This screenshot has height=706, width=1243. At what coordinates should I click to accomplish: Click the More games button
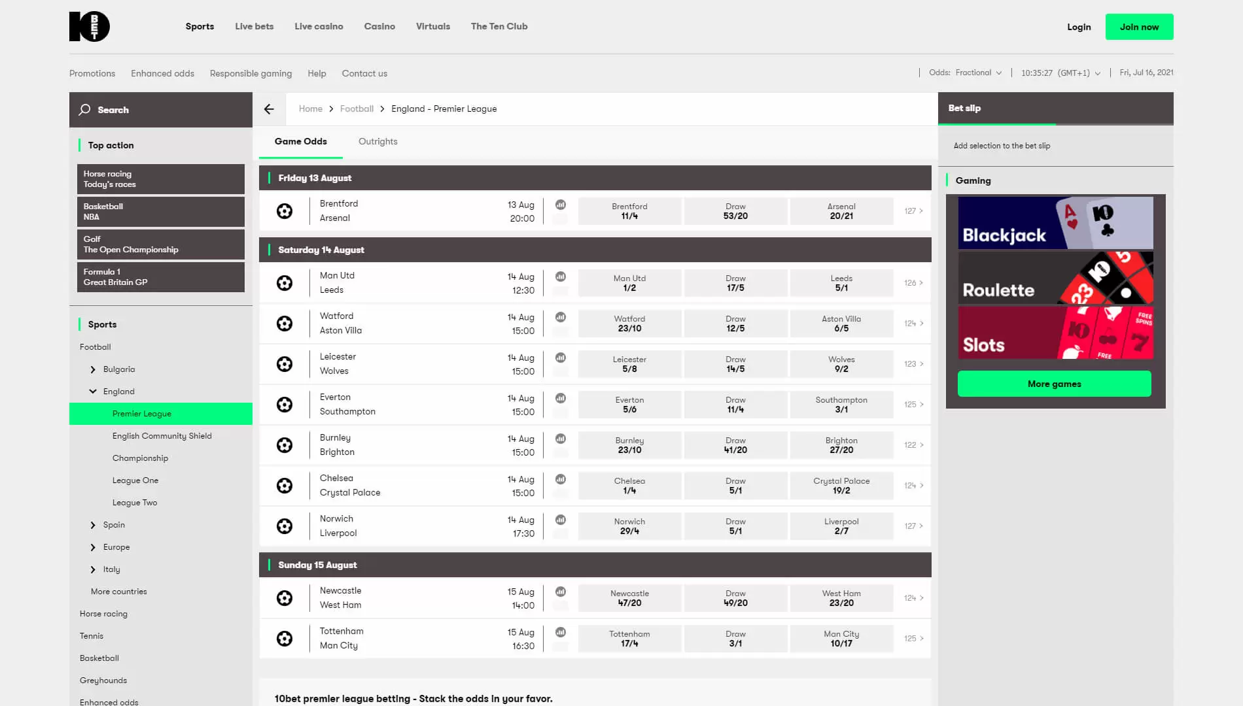pos(1054,384)
